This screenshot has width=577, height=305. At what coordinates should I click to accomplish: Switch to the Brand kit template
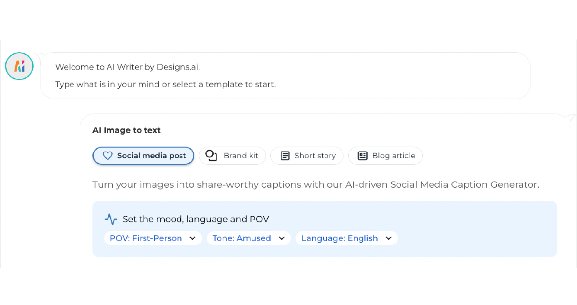pos(232,155)
